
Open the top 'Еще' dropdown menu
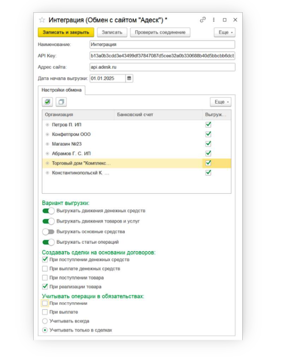pos(224,32)
